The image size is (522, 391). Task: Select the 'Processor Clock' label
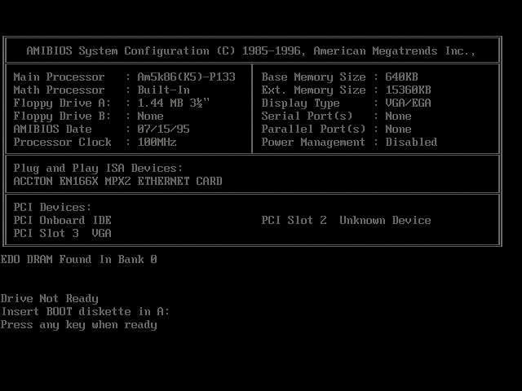tap(62, 142)
